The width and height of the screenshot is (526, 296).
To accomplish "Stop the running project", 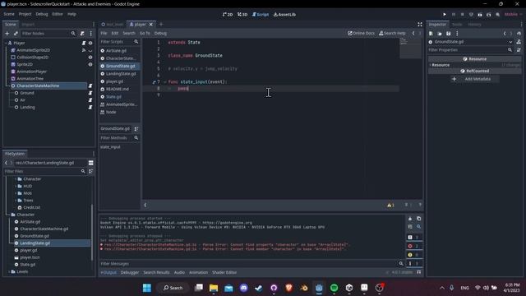I will pyautogui.click(x=462, y=15).
